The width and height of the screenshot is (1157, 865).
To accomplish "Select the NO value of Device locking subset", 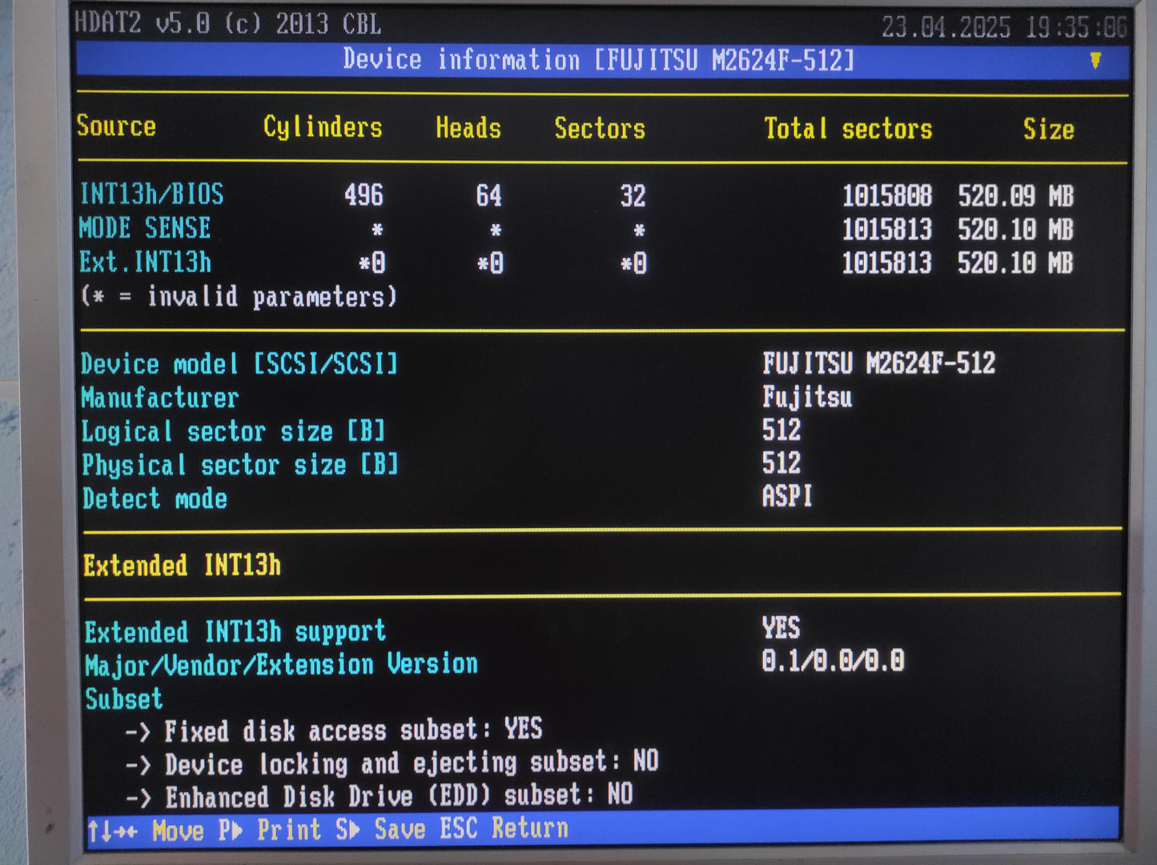I will [x=645, y=761].
